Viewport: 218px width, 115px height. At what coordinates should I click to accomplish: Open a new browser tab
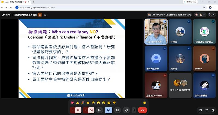[x=33, y=2]
